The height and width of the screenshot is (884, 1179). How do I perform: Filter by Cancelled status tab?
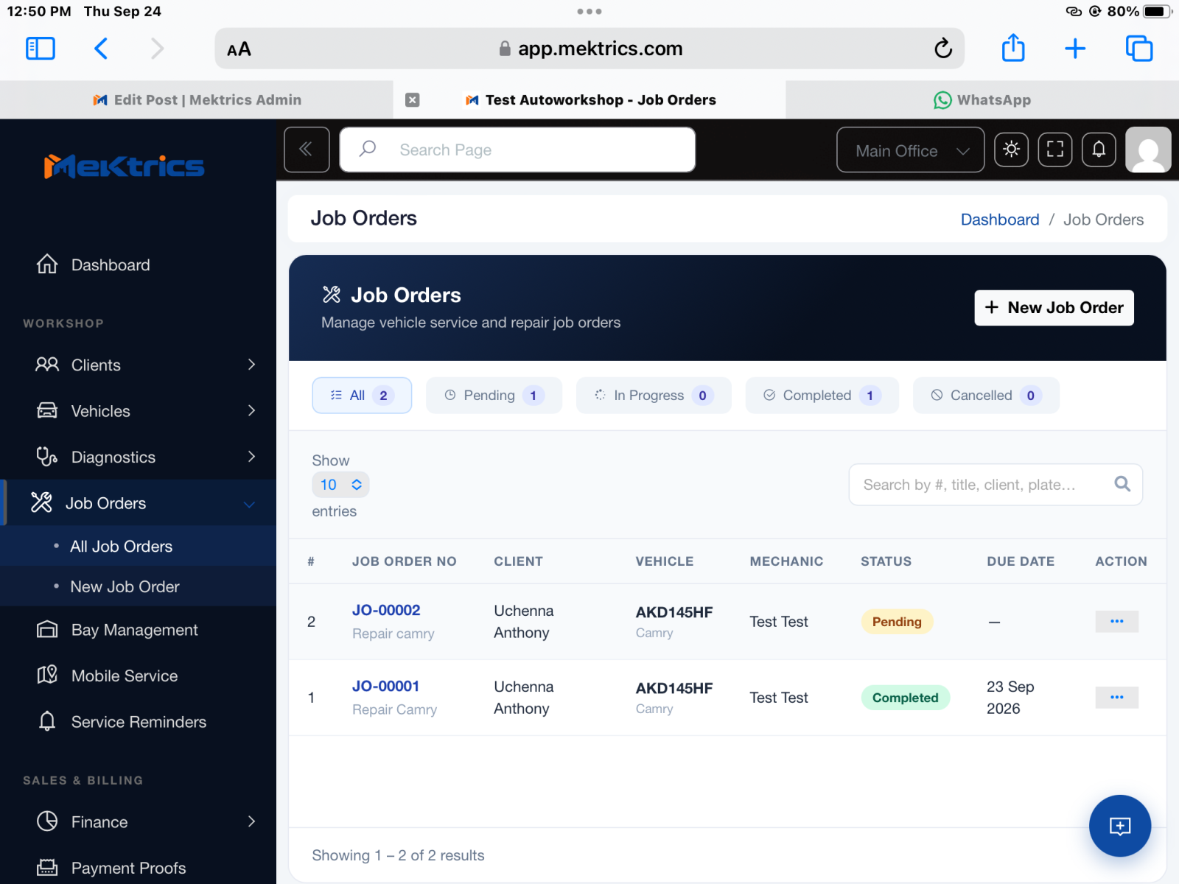coord(986,396)
